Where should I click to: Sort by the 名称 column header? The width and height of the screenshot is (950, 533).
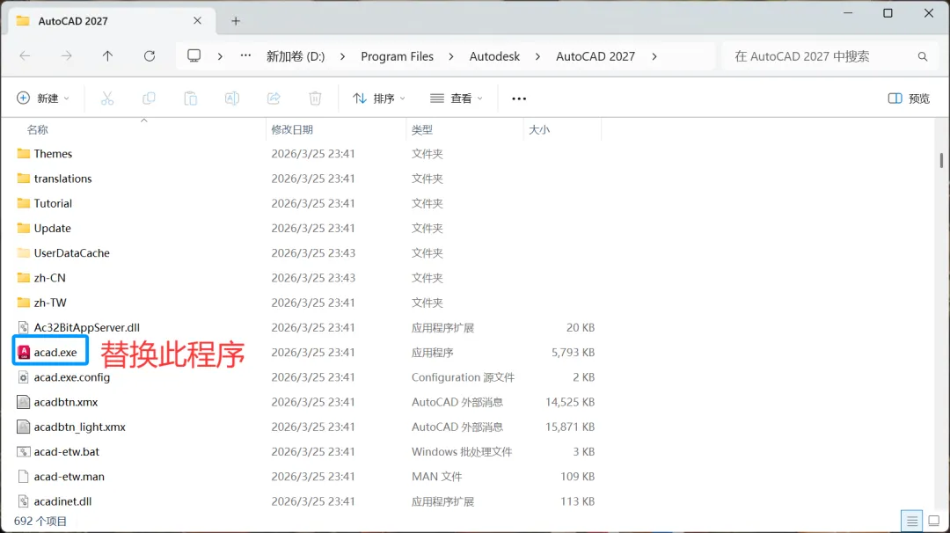tap(37, 129)
